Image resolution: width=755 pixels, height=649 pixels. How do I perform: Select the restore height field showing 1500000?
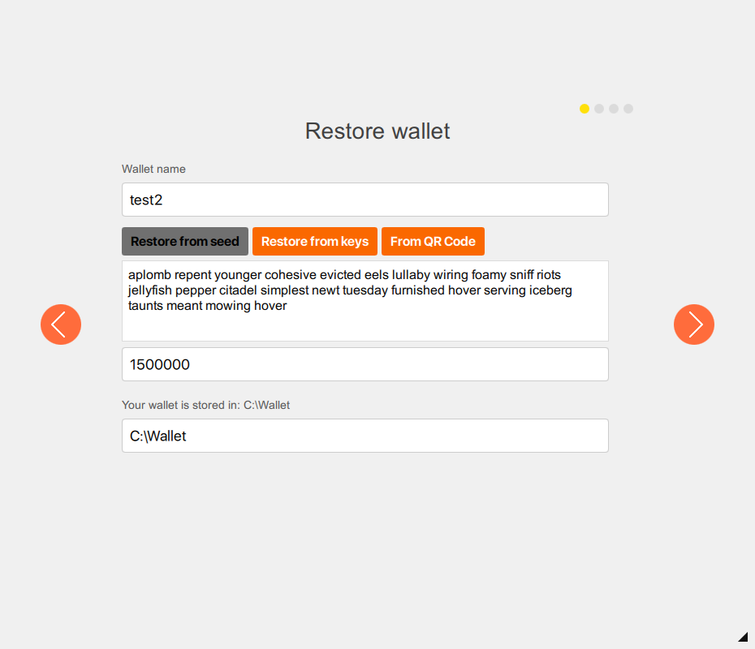point(365,364)
